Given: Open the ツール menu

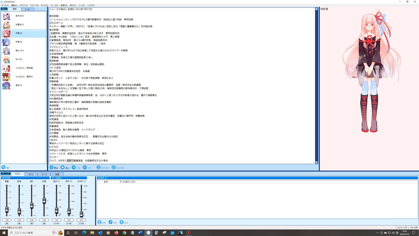Looking at the screenshot, I should (x=82, y=5).
